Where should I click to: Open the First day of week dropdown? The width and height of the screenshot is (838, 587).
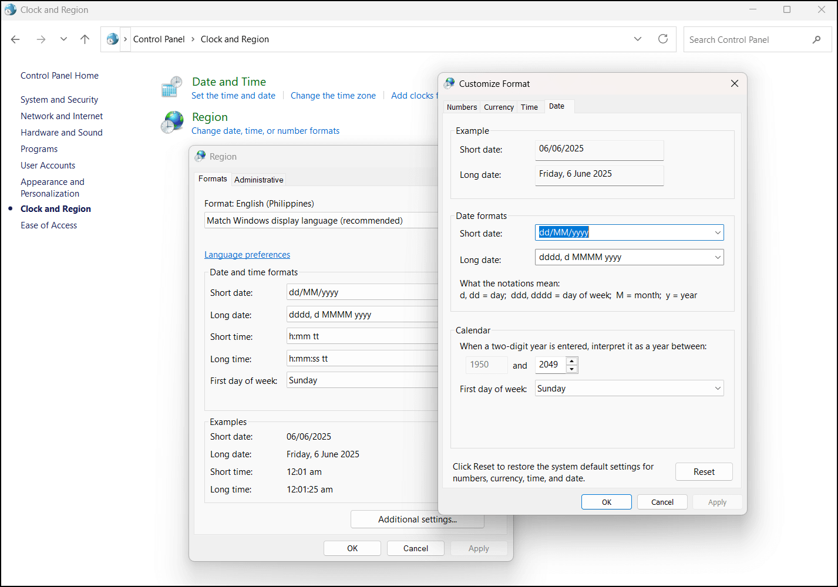point(718,388)
